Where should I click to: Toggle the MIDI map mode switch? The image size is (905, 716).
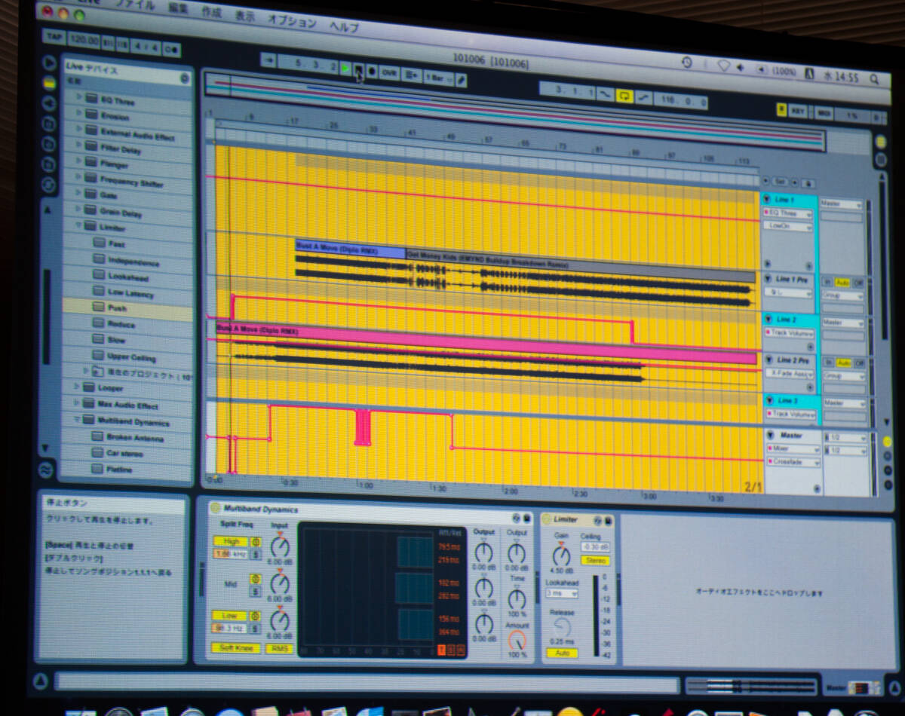tap(824, 114)
